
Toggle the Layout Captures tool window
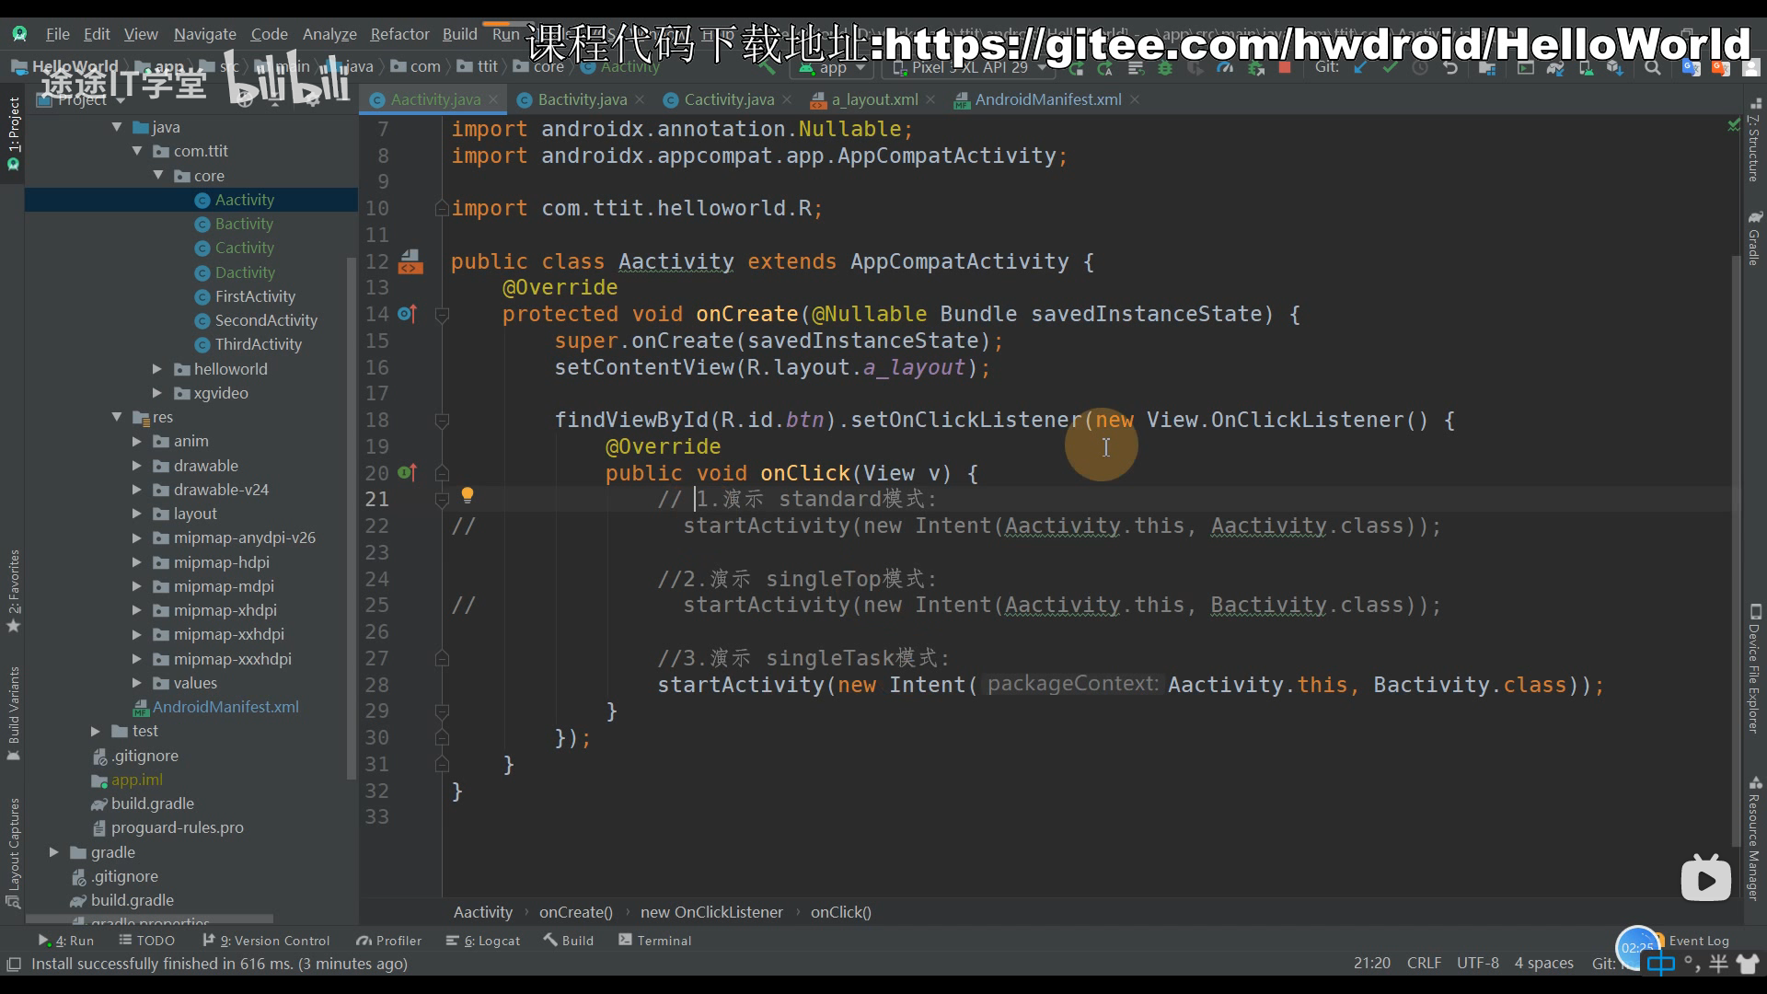pyautogui.click(x=13, y=853)
